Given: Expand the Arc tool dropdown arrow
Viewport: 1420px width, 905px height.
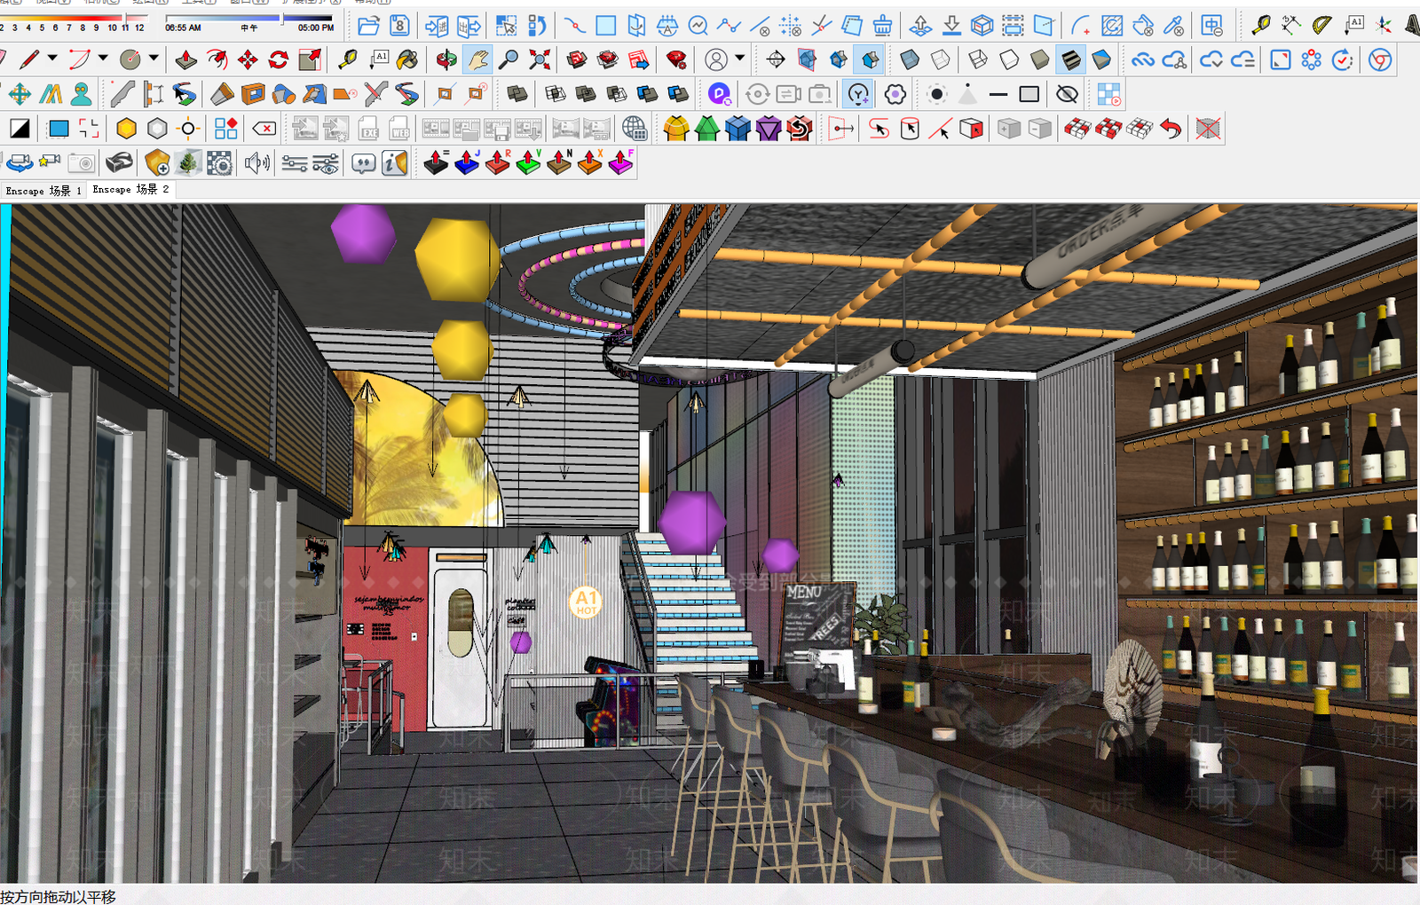Looking at the screenshot, I should 103,59.
